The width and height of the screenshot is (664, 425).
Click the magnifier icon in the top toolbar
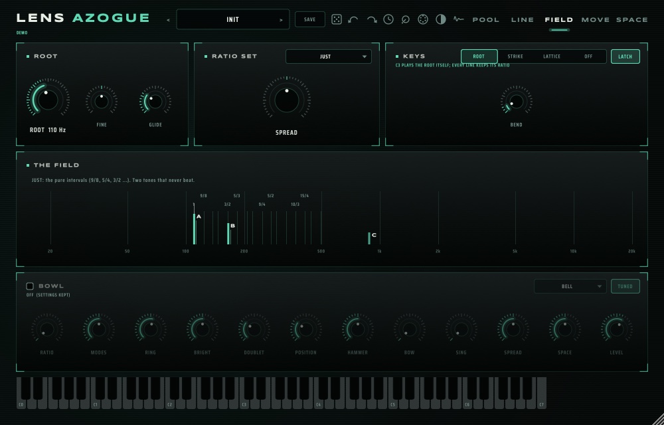click(x=405, y=19)
